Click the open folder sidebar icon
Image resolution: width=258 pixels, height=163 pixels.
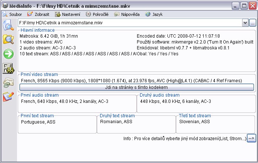(8, 39)
